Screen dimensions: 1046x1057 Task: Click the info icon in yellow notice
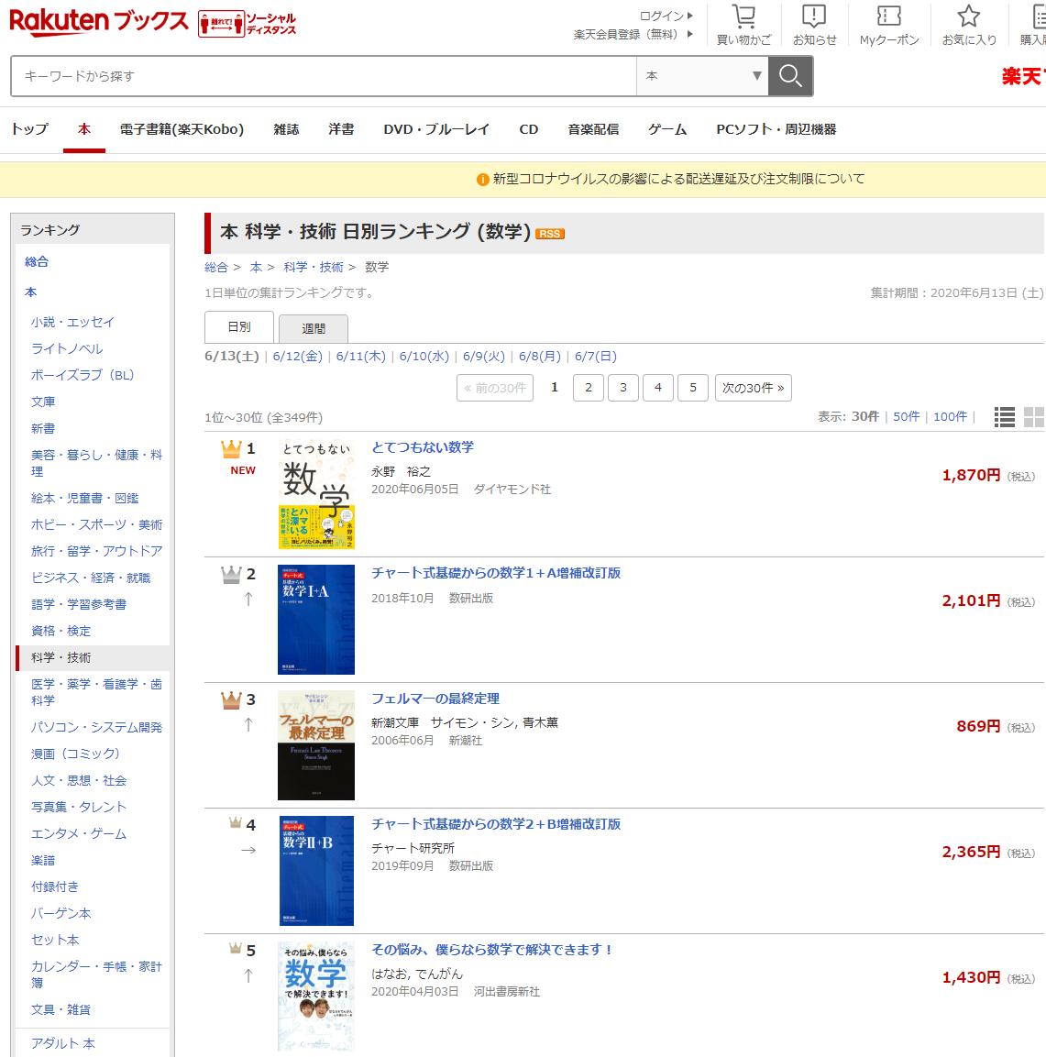pyautogui.click(x=482, y=180)
